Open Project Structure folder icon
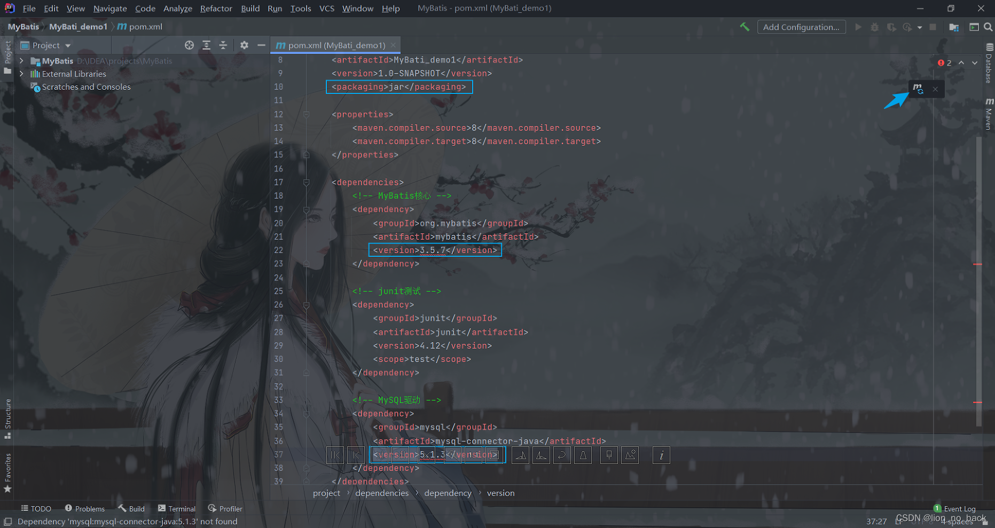The width and height of the screenshot is (995, 528). 954,27
